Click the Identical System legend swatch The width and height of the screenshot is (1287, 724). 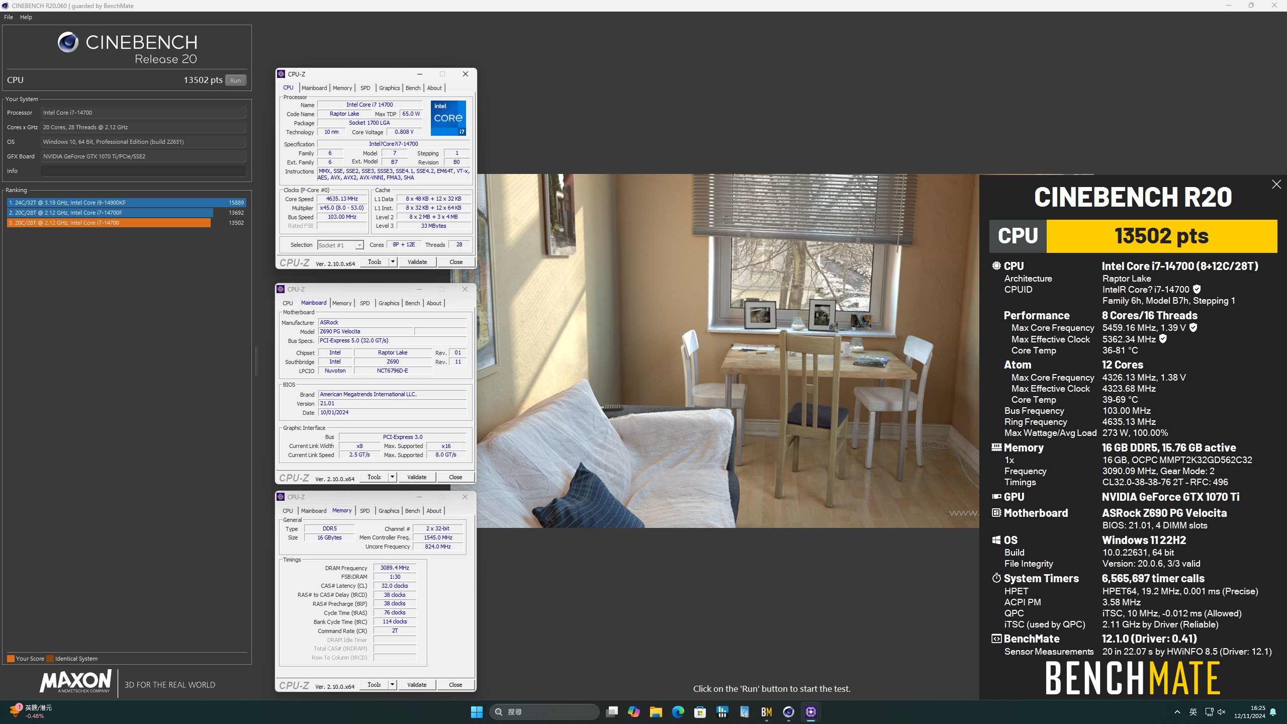(x=50, y=659)
